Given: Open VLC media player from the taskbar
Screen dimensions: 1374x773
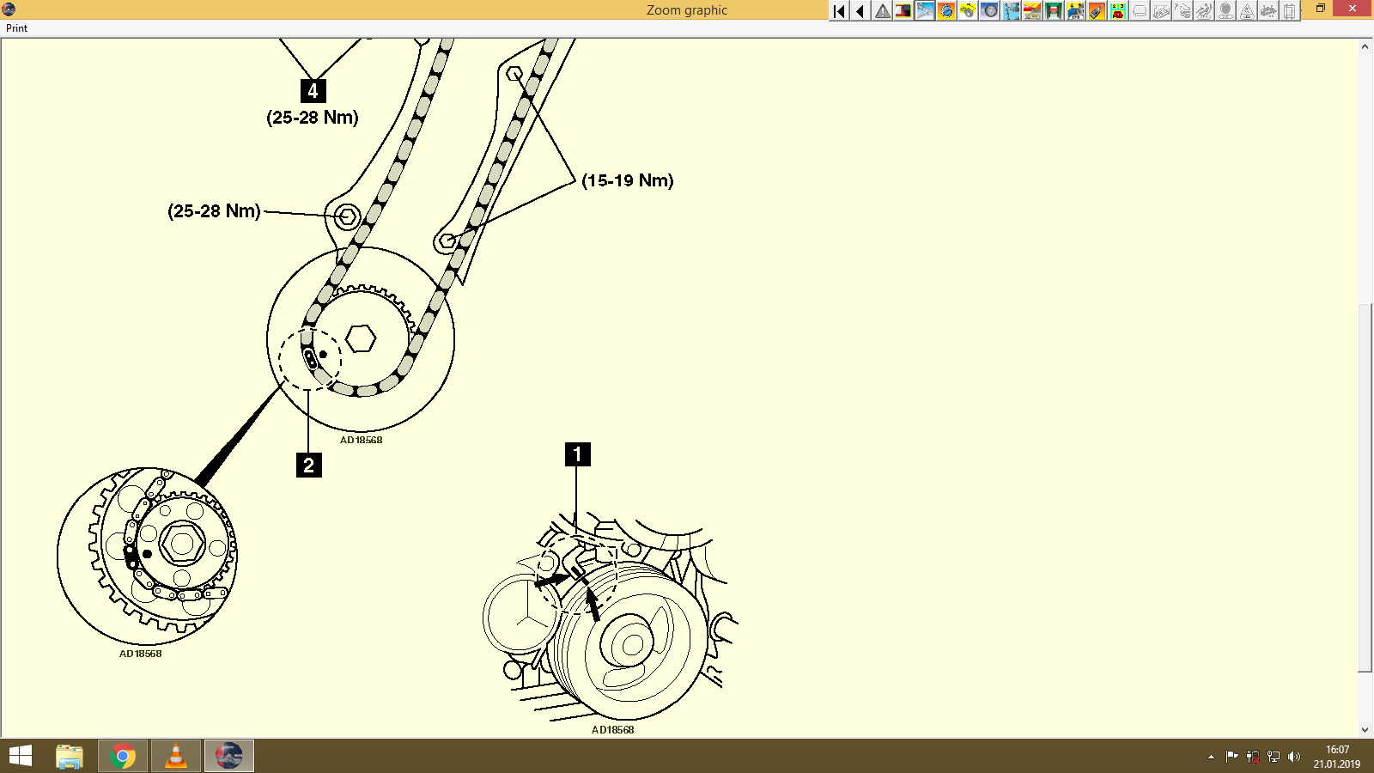Looking at the screenshot, I should tap(176, 756).
